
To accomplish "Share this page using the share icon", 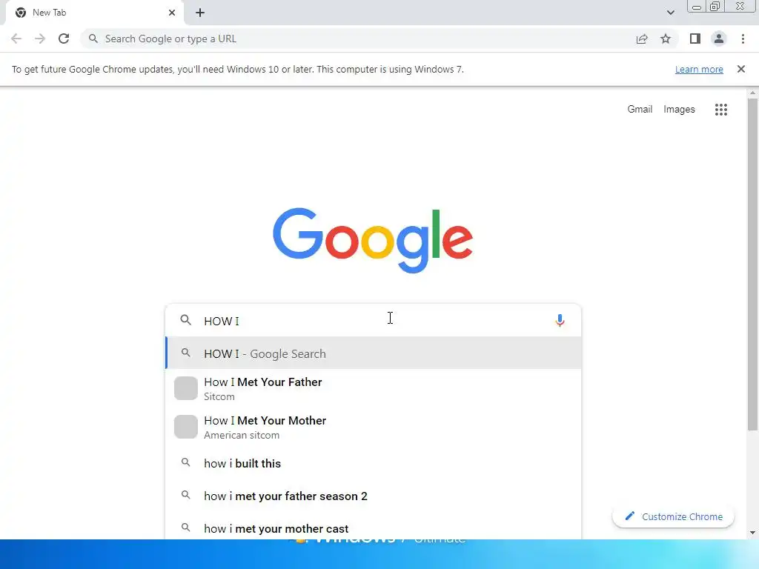I will tap(642, 39).
